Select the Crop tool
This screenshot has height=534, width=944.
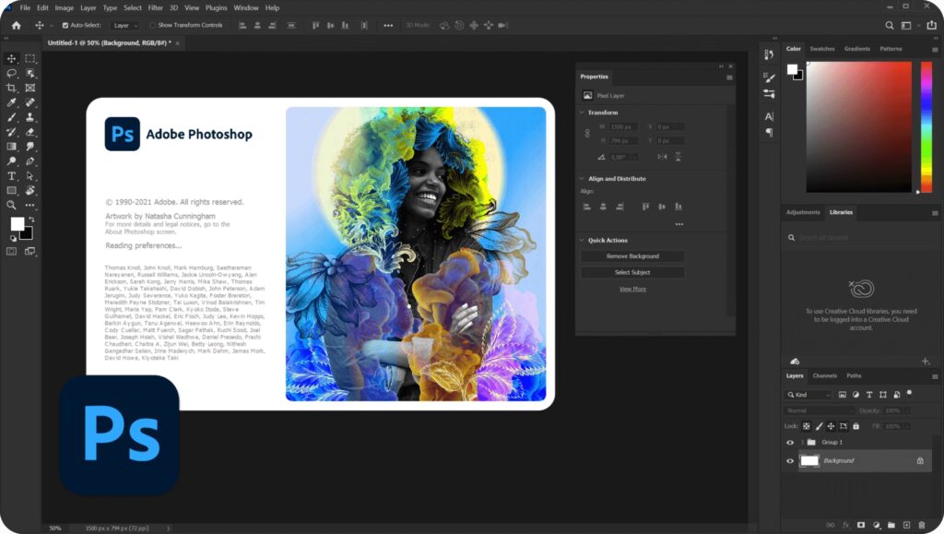12,88
